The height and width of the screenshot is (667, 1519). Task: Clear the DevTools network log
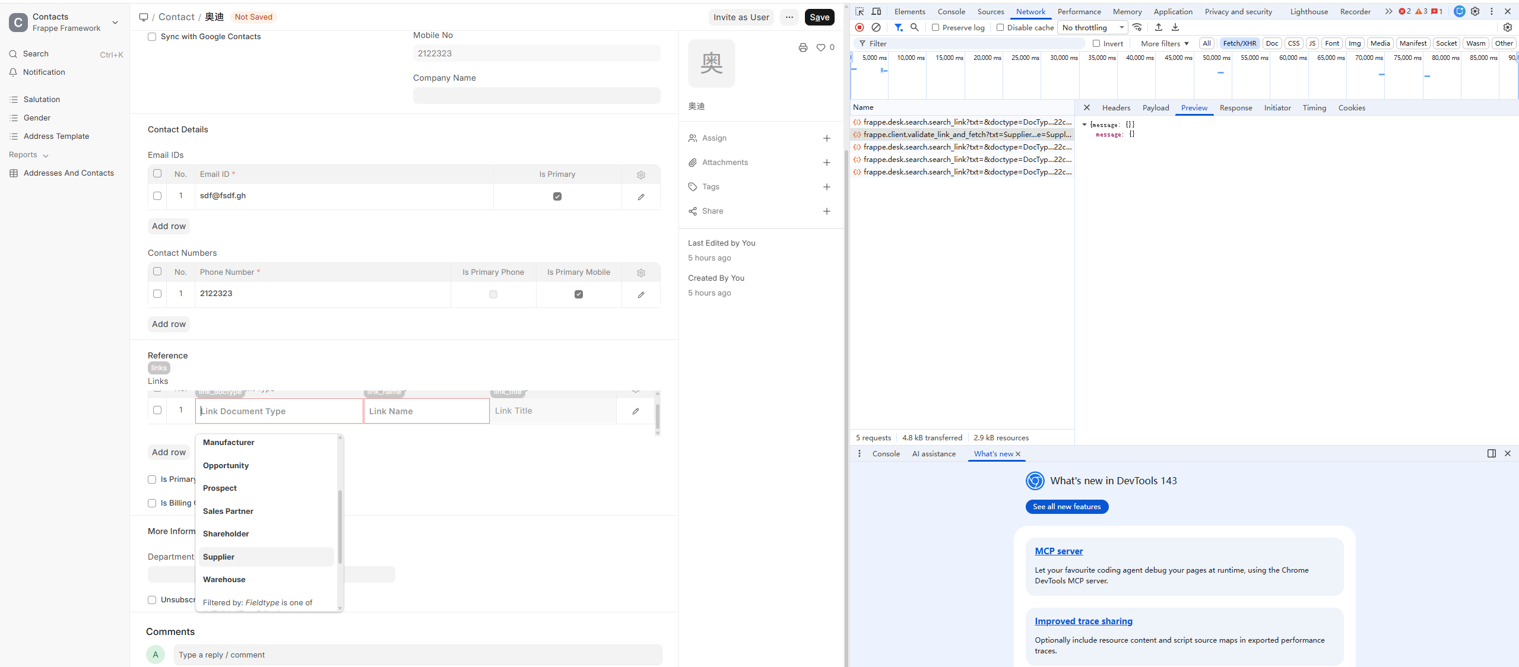[x=876, y=27]
